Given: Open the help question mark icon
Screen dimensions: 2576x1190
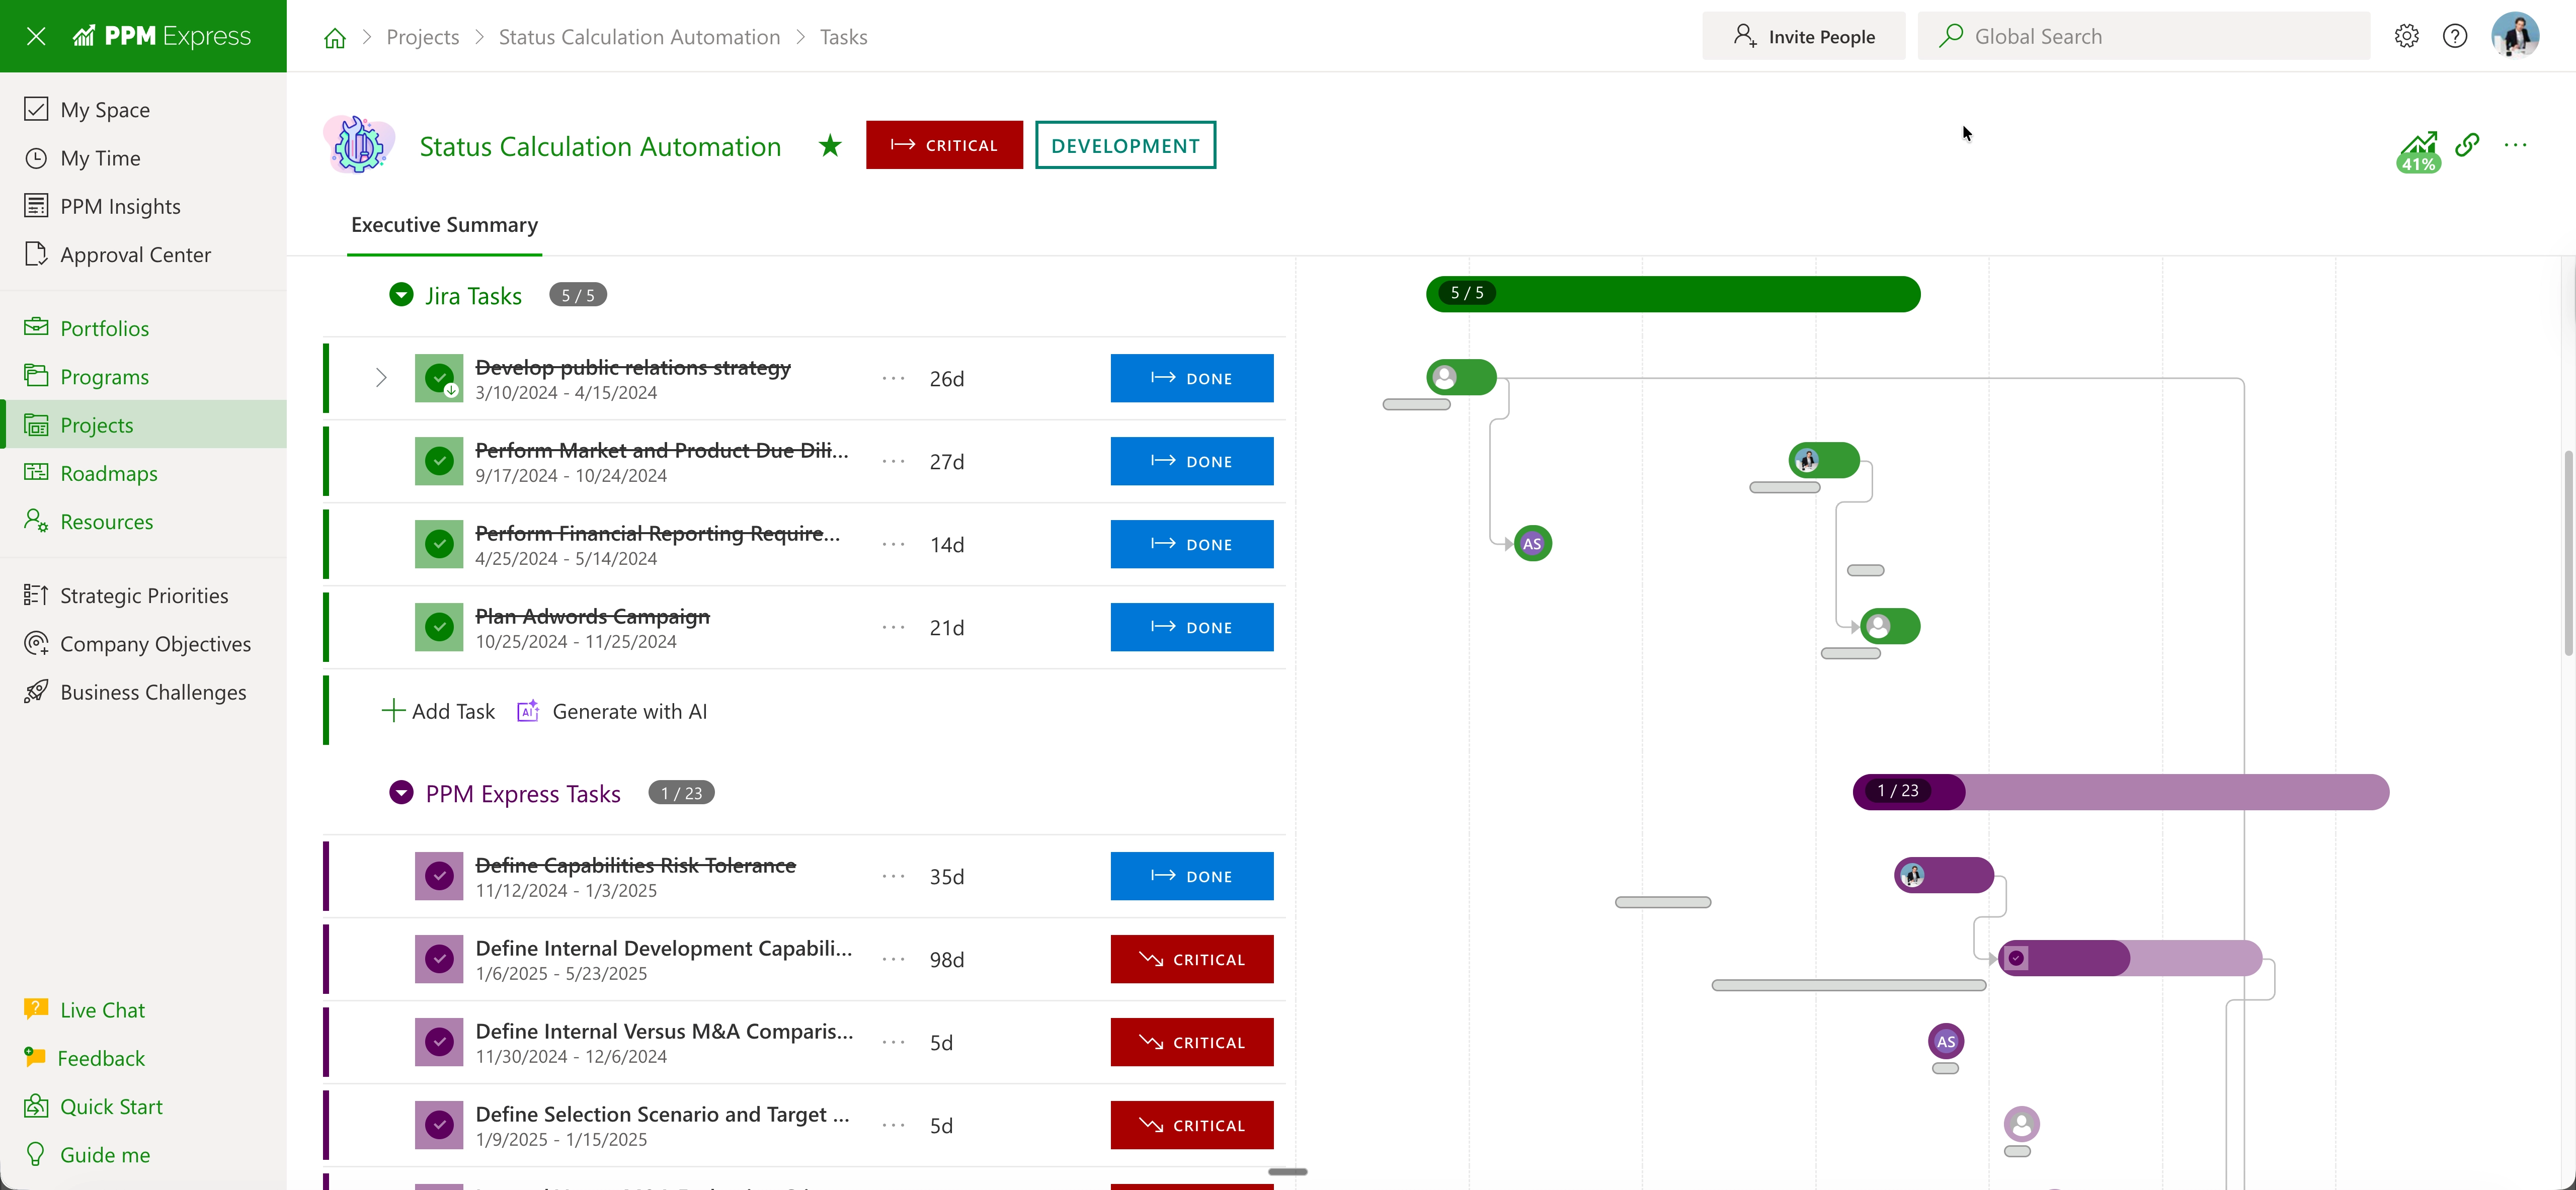Looking at the screenshot, I should point(2454,36).
